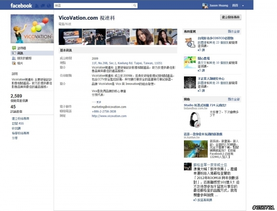Click the COSTCO page icon thumbnail
The image size is (277, 211).
(190, 42)
